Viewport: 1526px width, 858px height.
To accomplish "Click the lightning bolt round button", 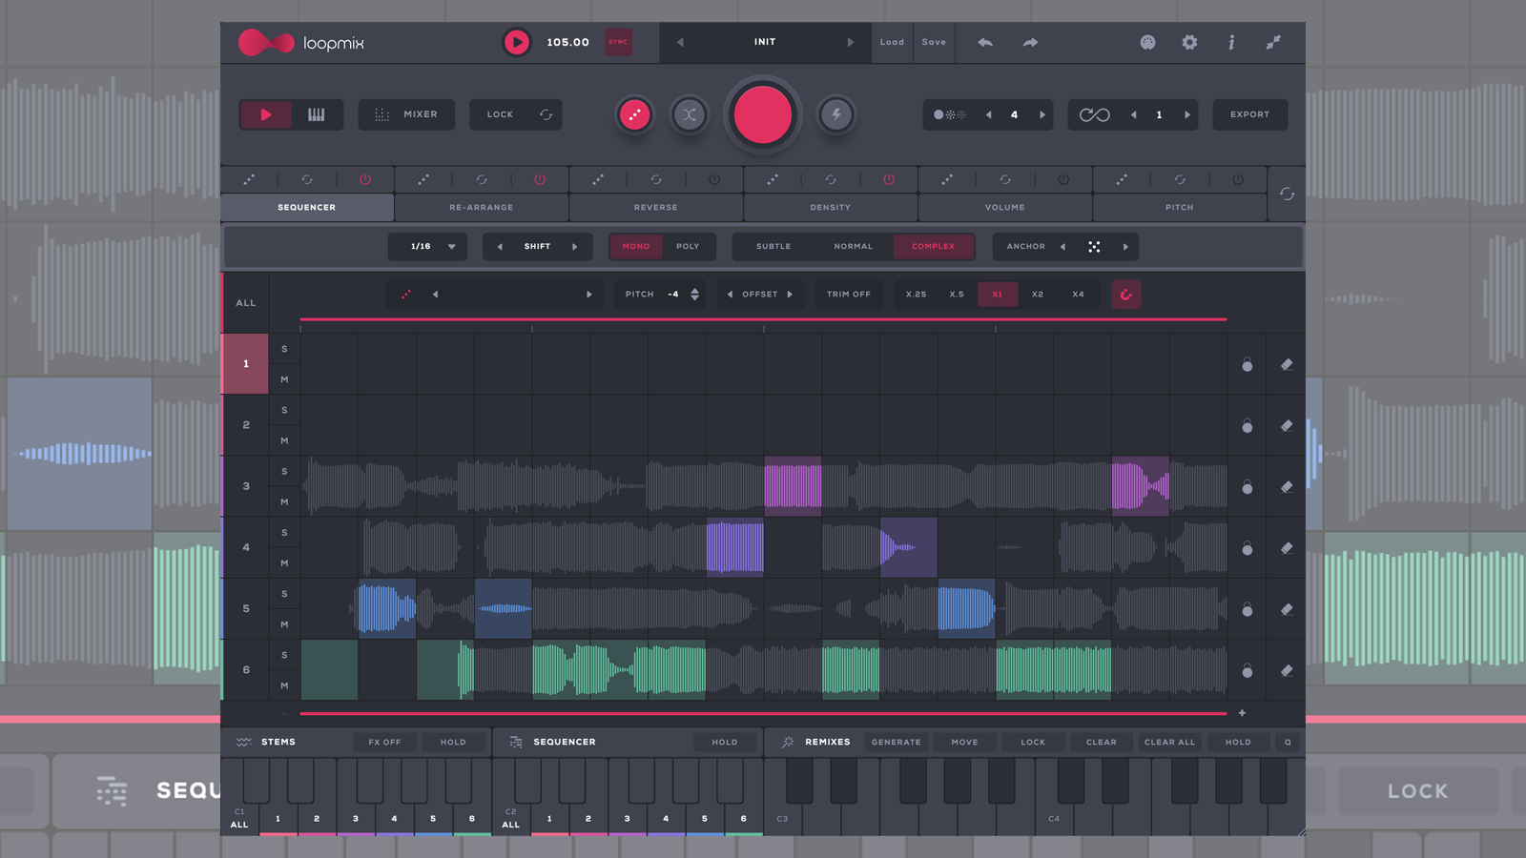I will [836, 114].
